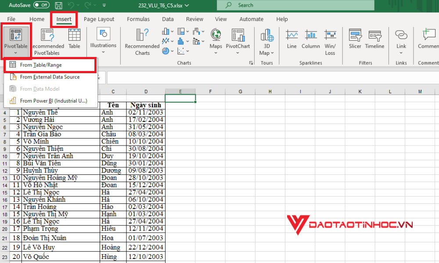Open the Help tab
Screen dimensions: 439x263
click(282, 19)
